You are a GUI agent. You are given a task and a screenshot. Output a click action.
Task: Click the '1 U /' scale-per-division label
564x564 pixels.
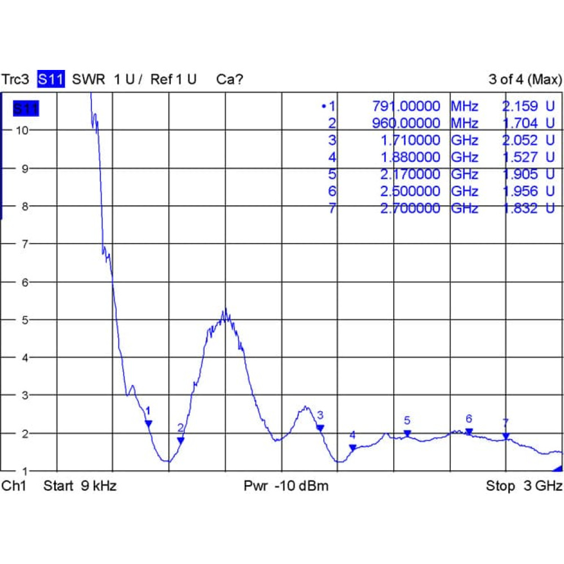pyautogui.click(x=128, y=79)
